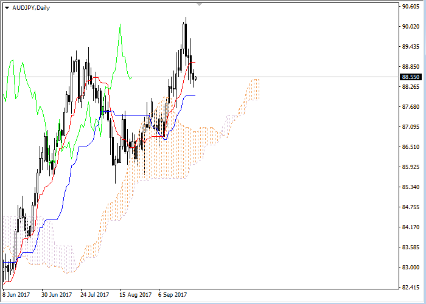Image resolution: width=426 pixels, height=304 pixels.
Task: Click the 88.850 price axis label
Action: (411, 67)
